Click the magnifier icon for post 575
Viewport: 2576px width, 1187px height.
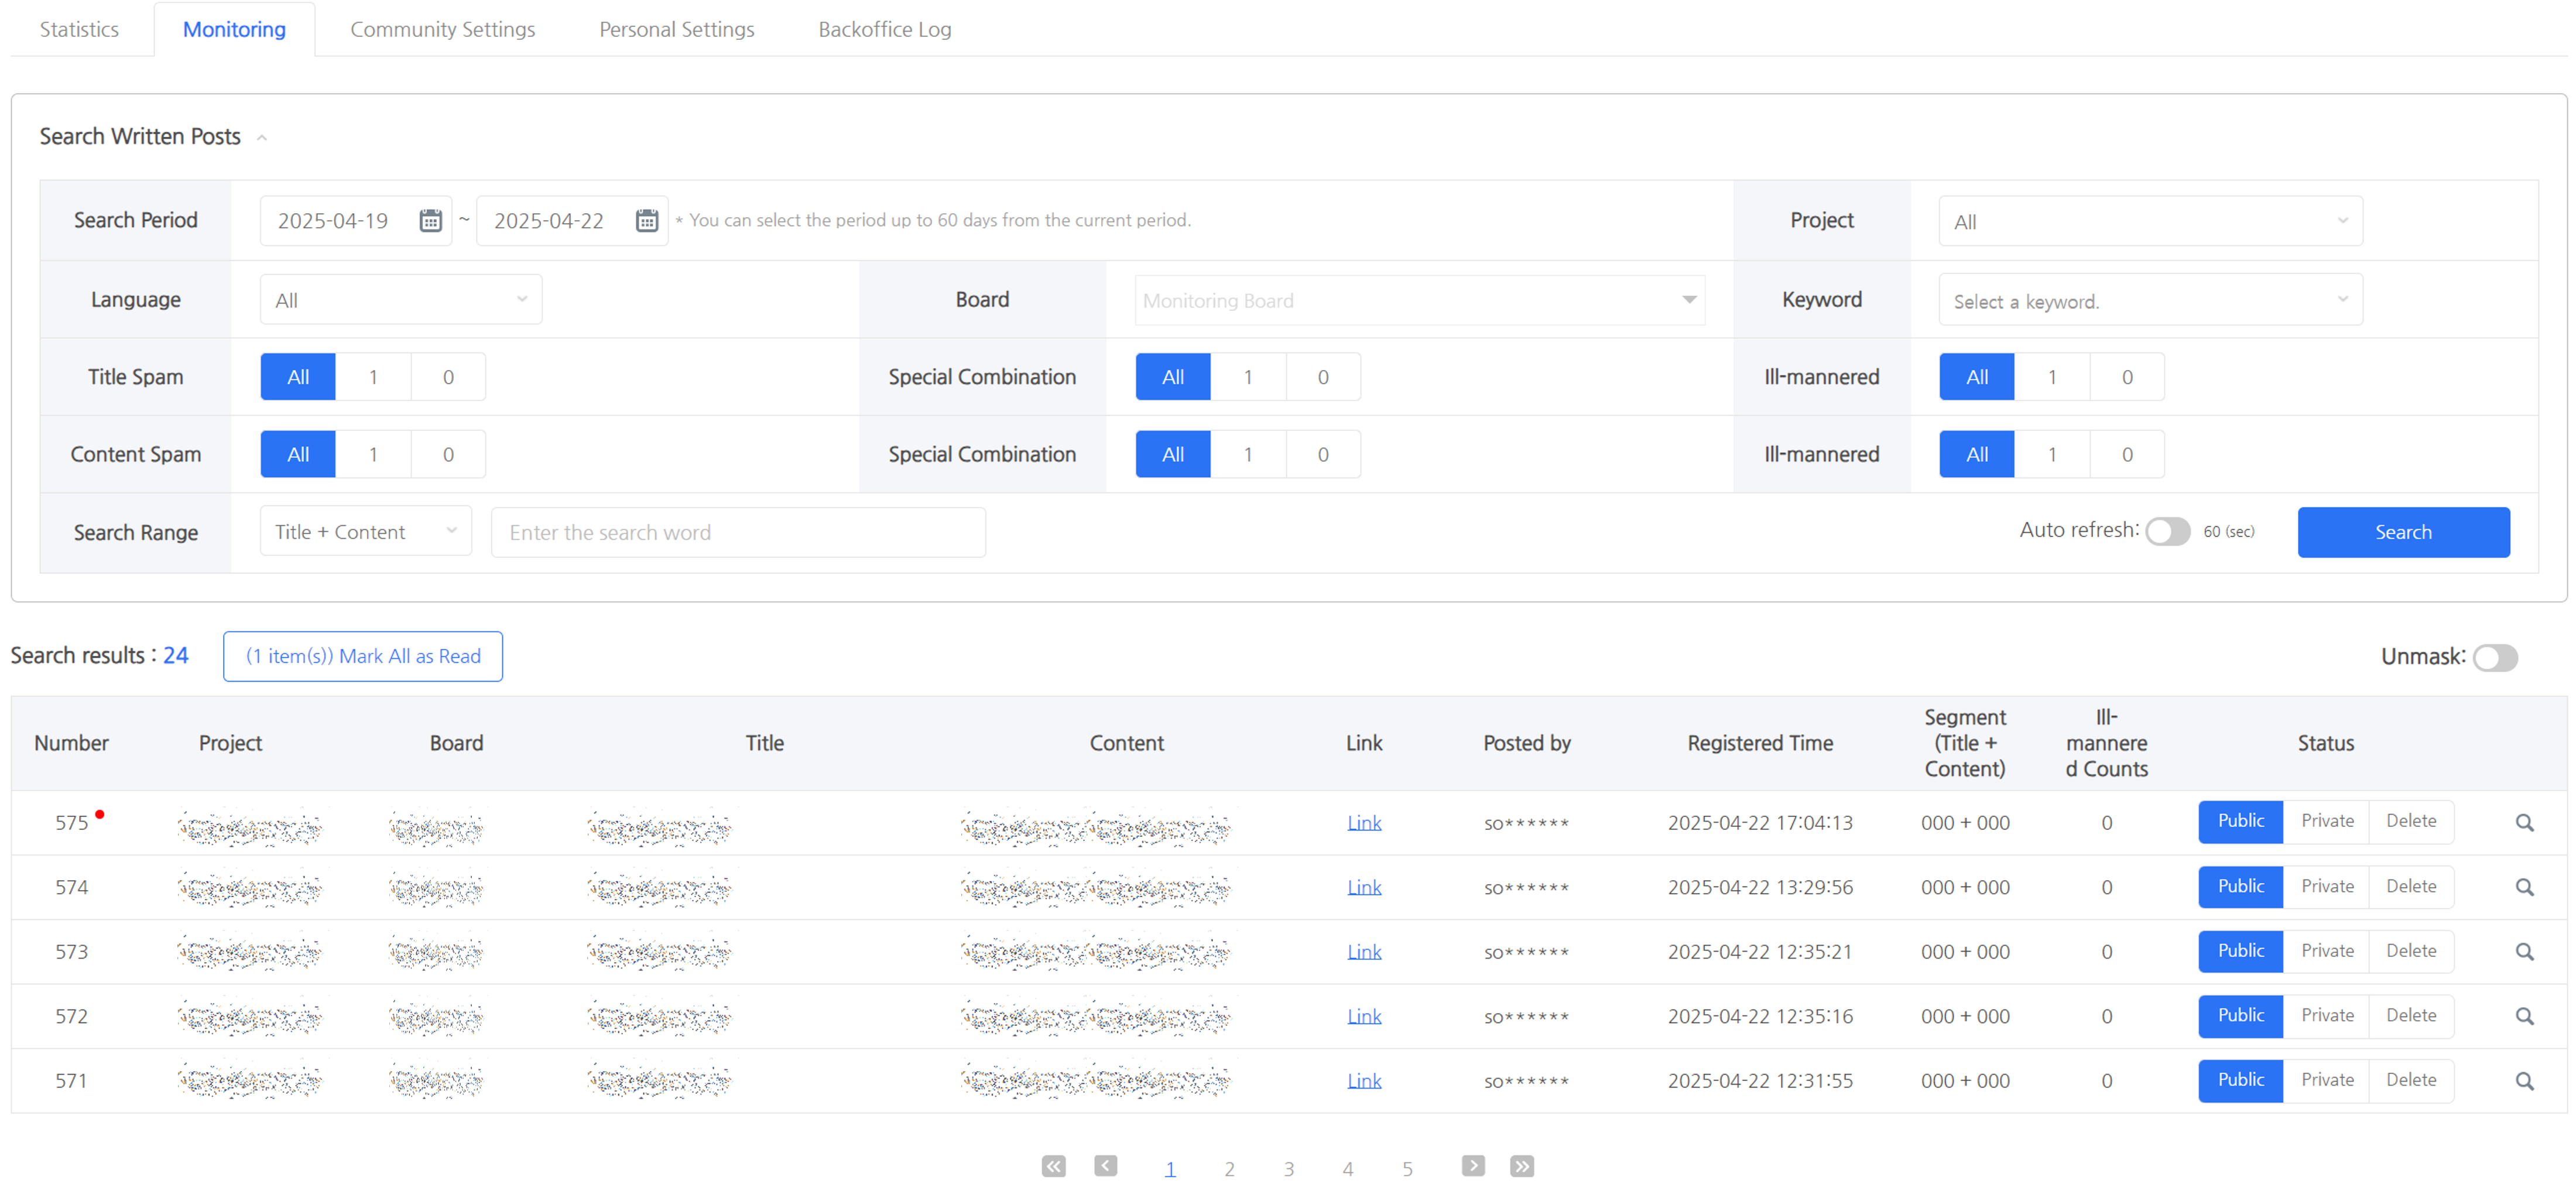[2524, 823]
